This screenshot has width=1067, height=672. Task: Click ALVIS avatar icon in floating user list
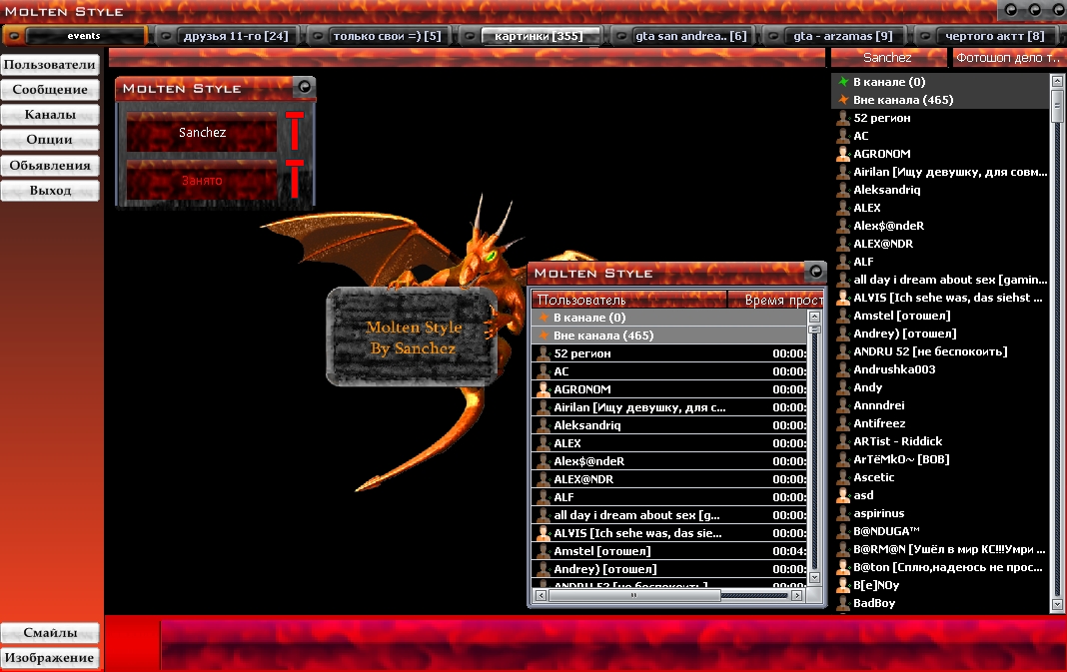point(543,533)
